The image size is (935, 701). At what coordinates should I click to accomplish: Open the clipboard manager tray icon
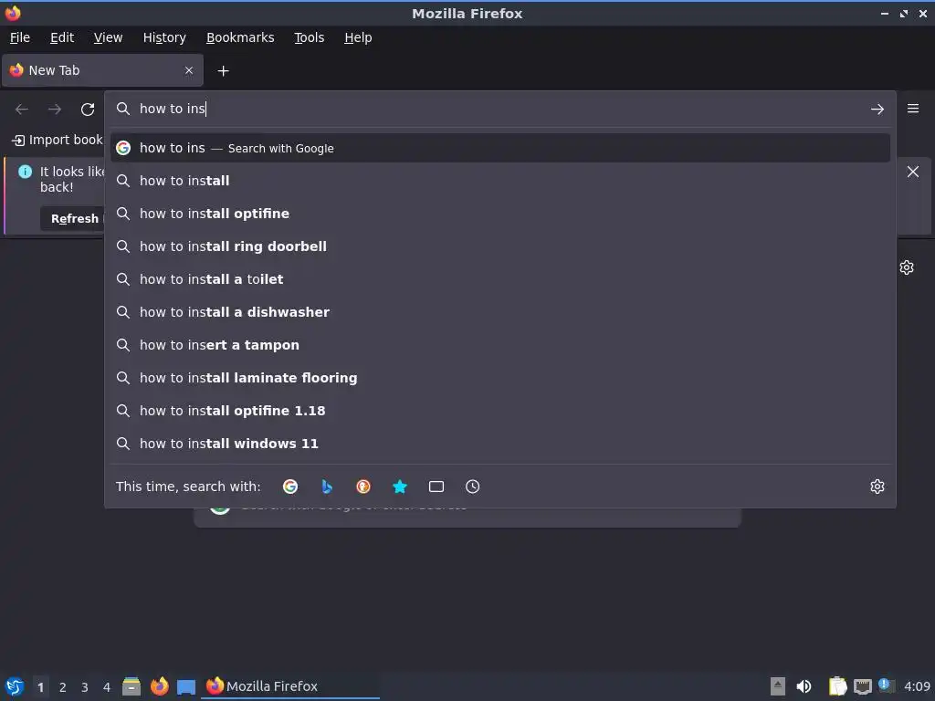837,686
